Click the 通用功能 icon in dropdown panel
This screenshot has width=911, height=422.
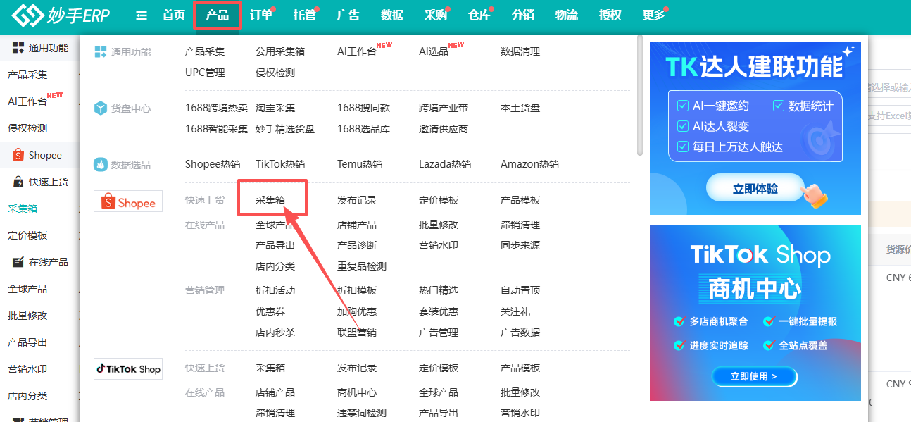tap(100, 51)
